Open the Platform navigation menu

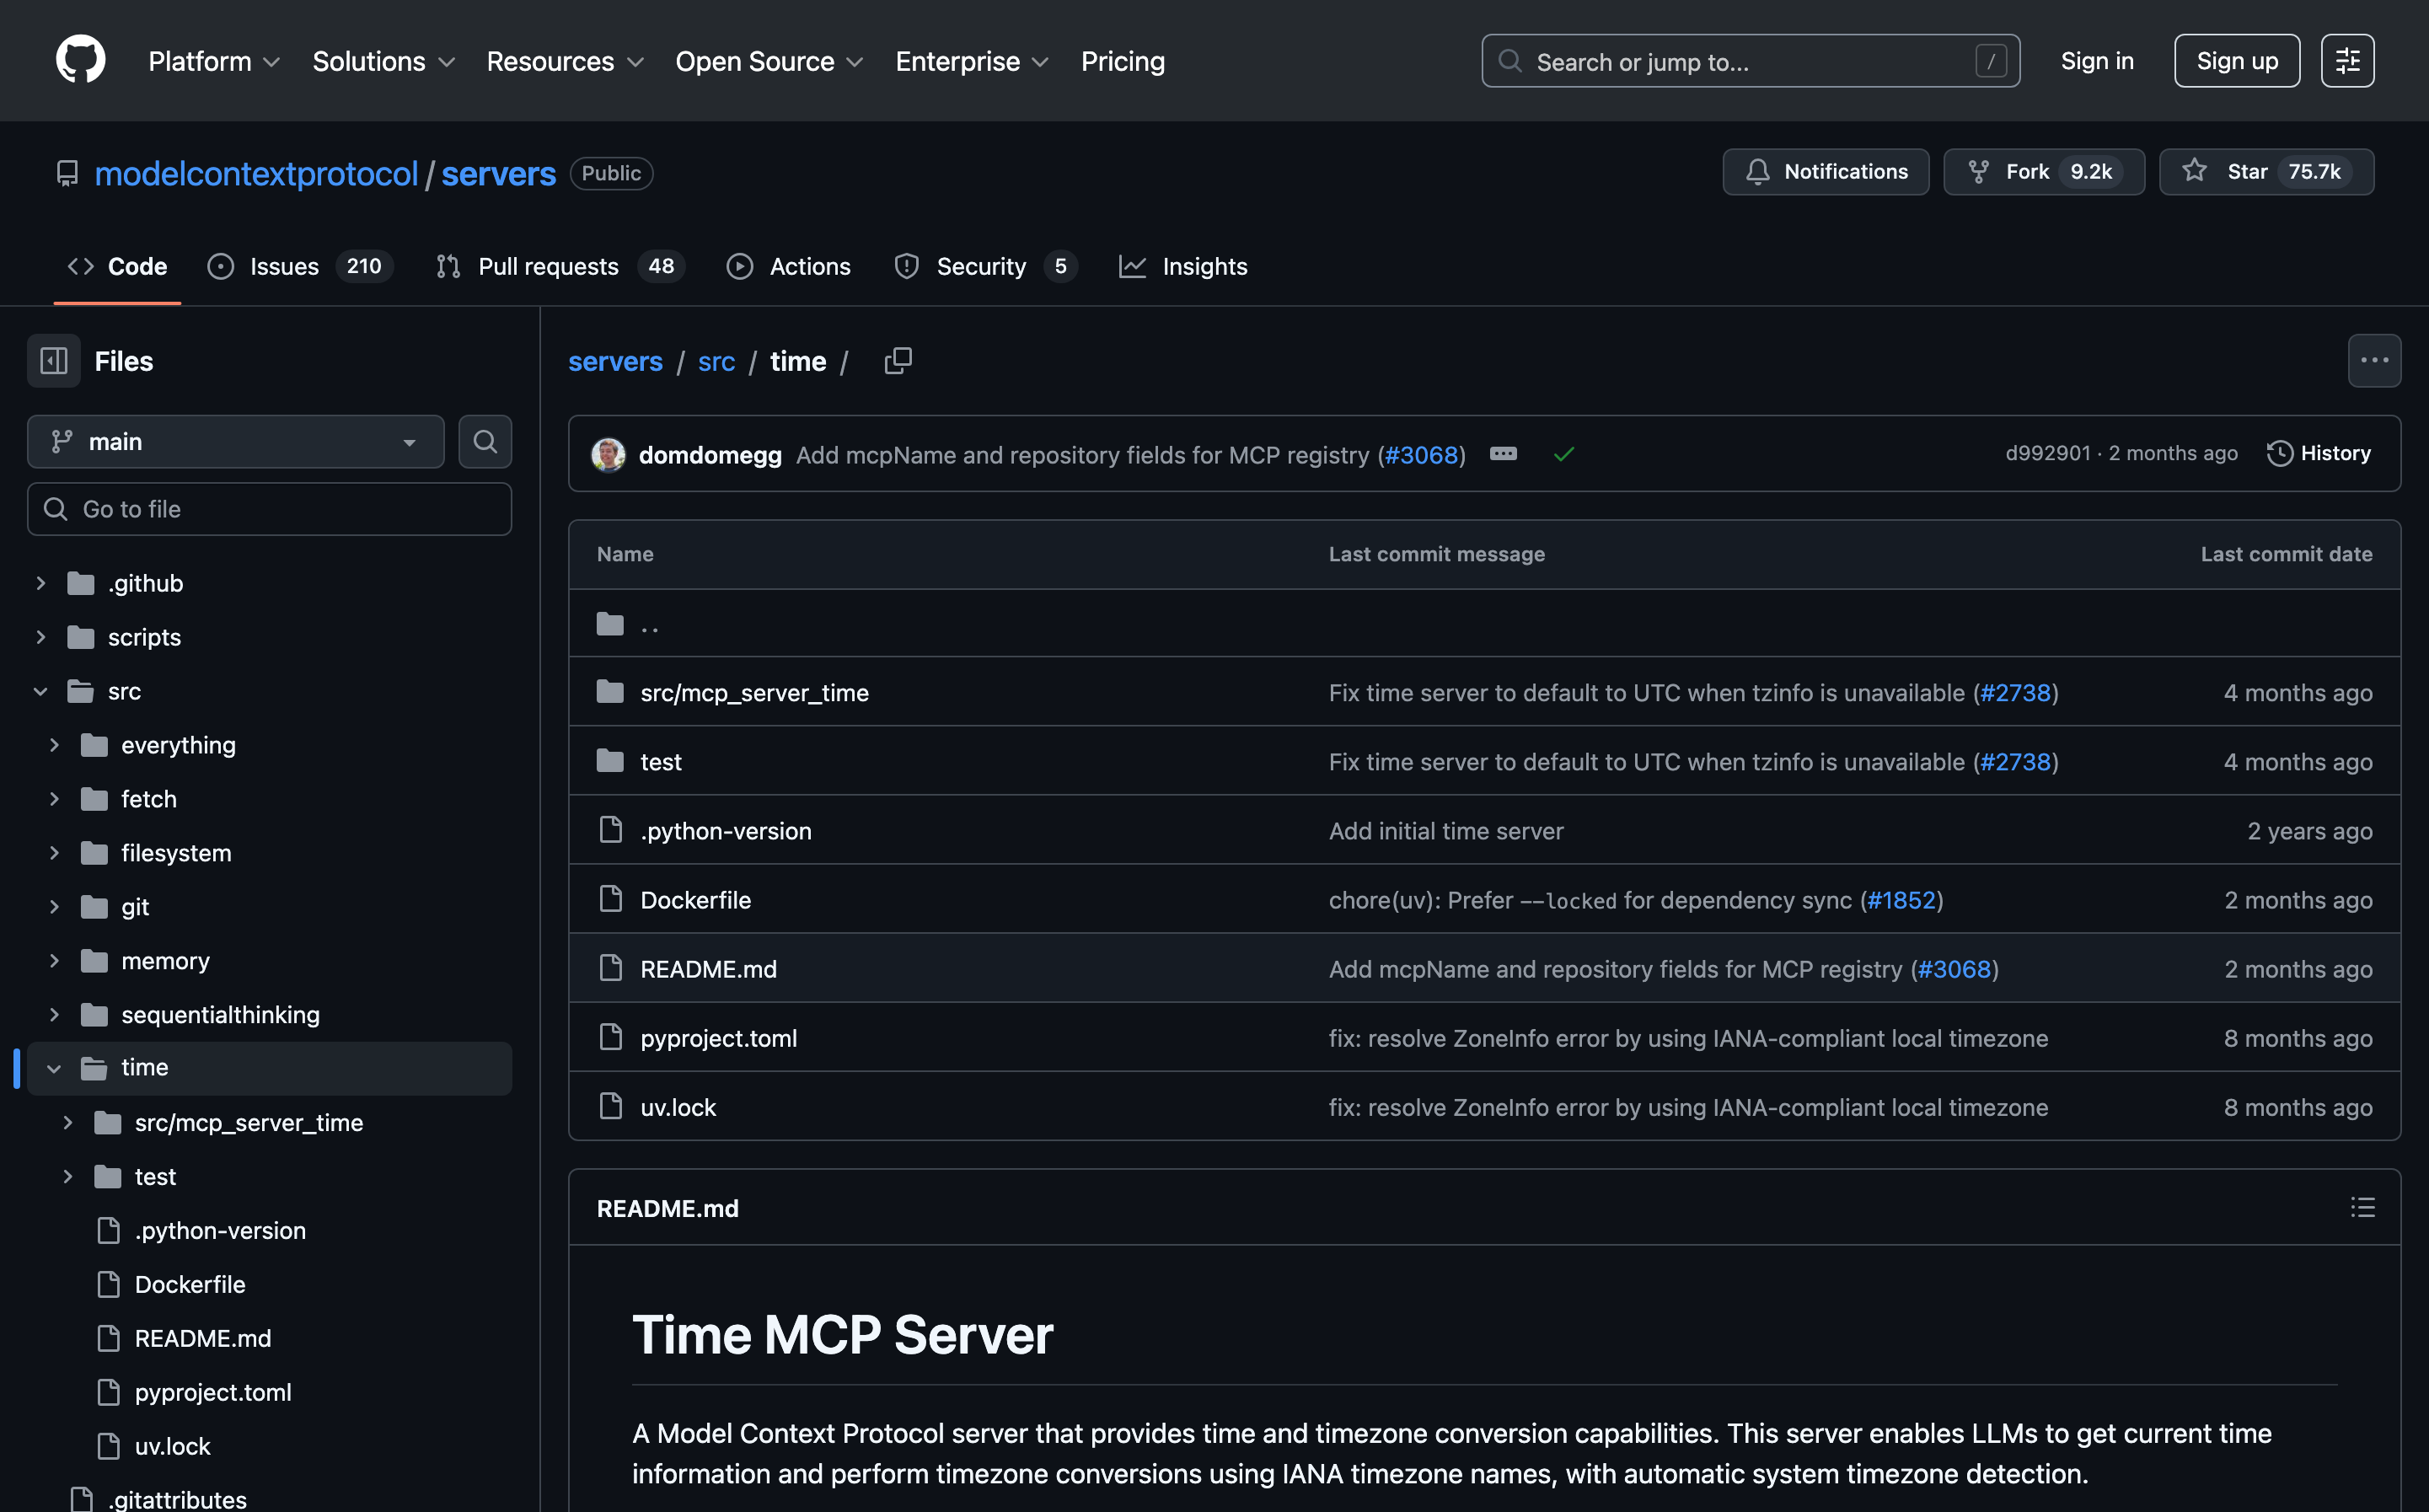click(x=213, y=61)
